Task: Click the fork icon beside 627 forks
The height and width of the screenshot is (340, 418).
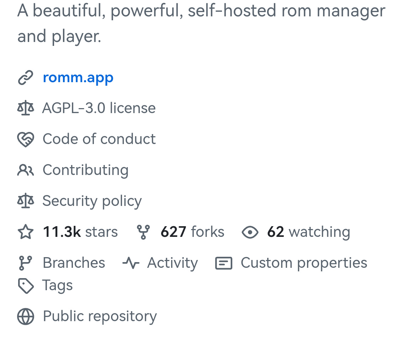Action: (x=143, y=232)
